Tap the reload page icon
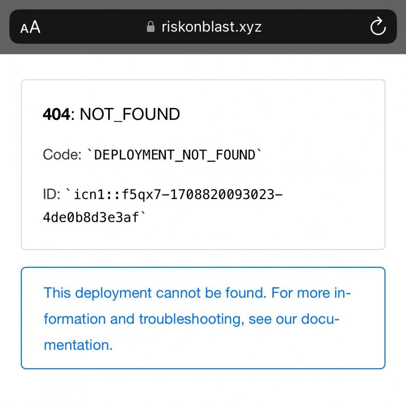The image size is (406, 404). [x=378, y=26]
